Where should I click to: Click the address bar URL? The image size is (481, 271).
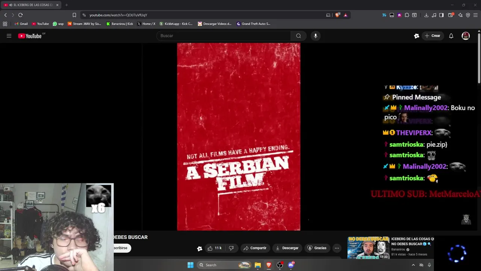click(118, 15)
